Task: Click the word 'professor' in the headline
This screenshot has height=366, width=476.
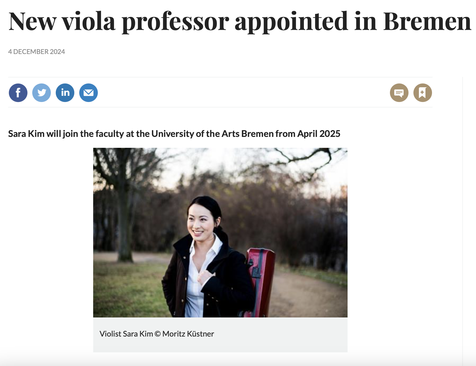Action: (175, 21)
